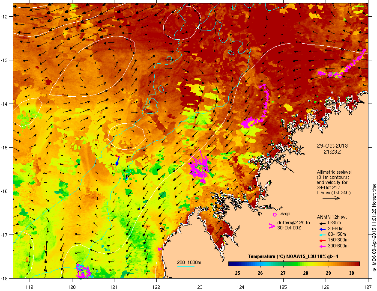Click the '80-150m' depth label

pos(337,234)
